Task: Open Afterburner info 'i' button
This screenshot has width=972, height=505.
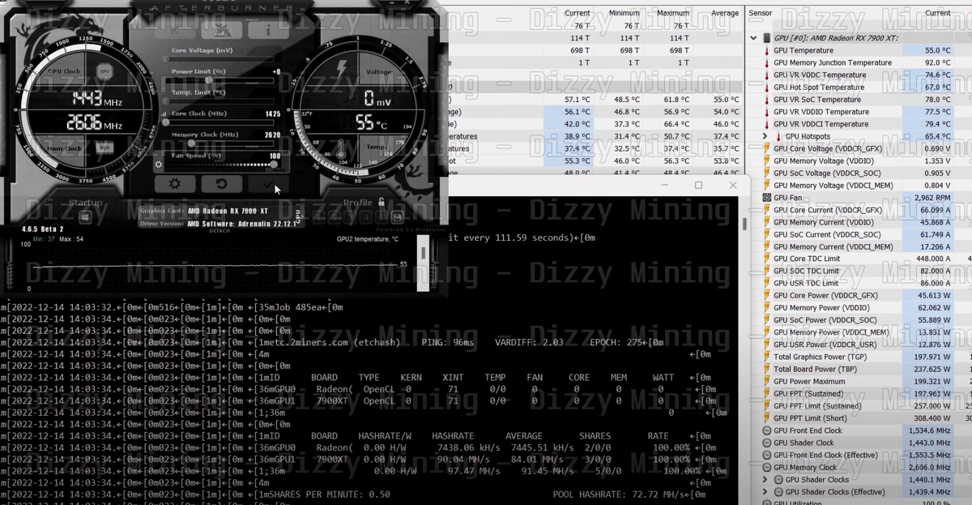Action: 268,30
